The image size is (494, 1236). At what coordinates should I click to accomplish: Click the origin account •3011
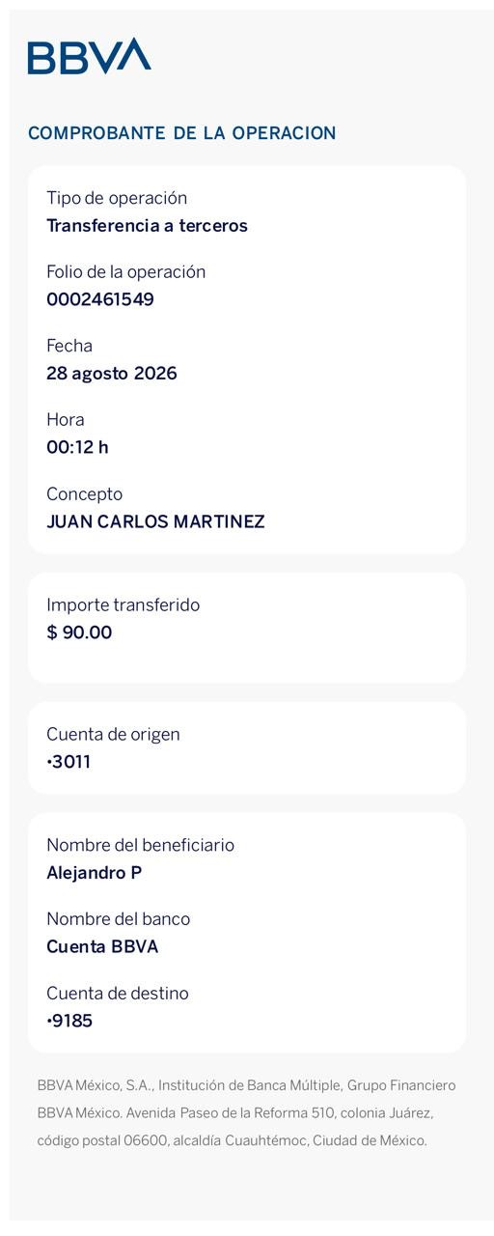point(69,762)
